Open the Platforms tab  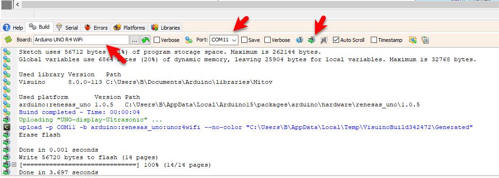pyautogui.click(x=129, y=28)
